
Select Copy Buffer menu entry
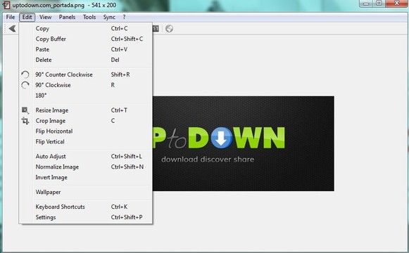86,39
